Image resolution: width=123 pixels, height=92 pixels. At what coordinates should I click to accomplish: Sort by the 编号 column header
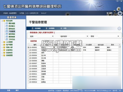35,45
